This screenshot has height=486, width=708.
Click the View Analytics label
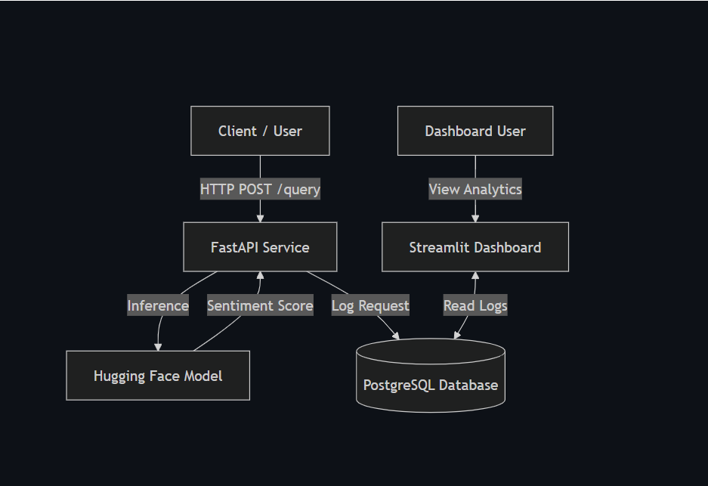tap(475, 189)
